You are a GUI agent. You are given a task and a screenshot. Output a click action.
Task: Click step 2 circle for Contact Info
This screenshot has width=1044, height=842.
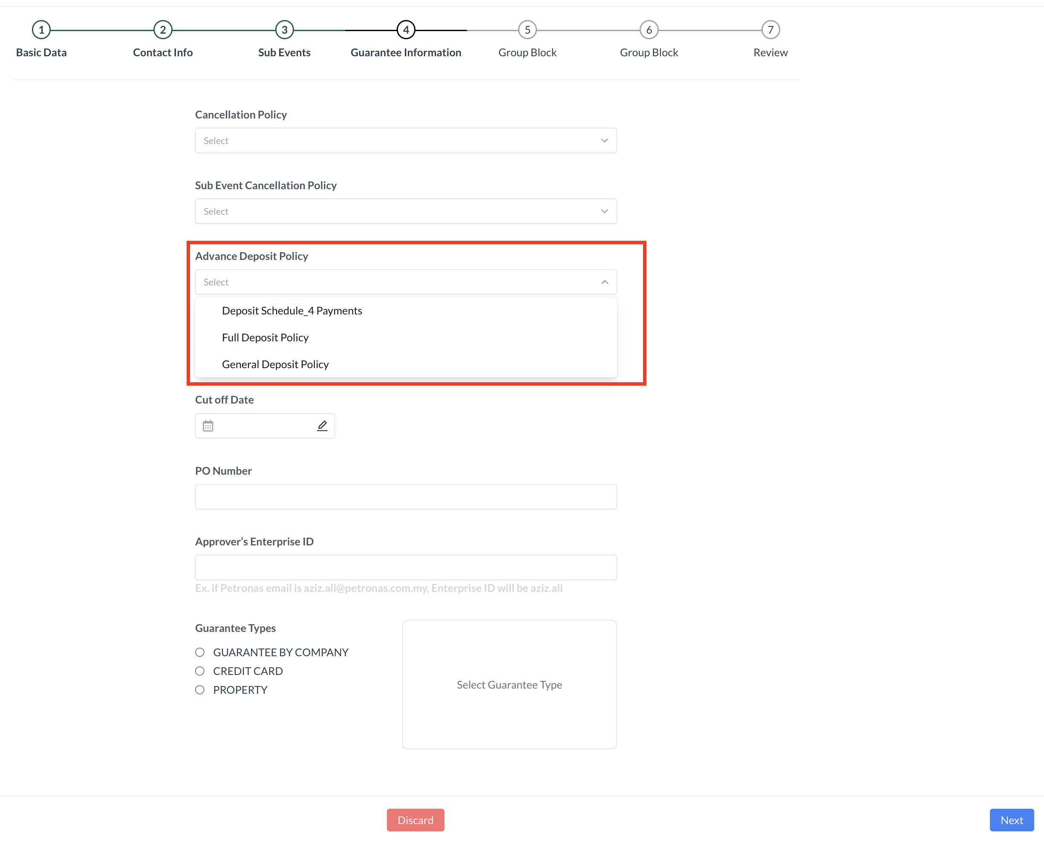163,29
